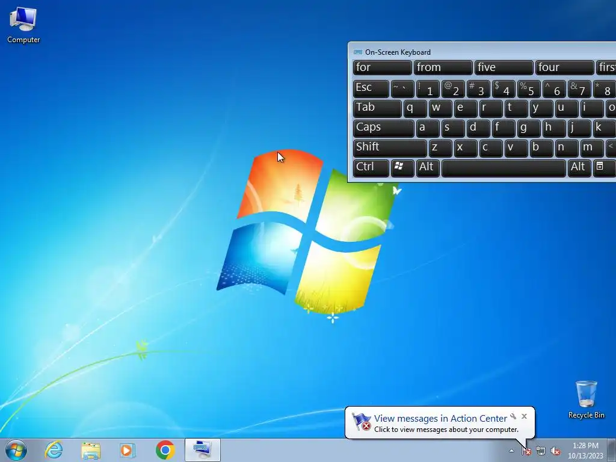Tap the 7 / & key
Image resolution: width=616 pixels, height=462 pixels.
[x=579, y=89]
